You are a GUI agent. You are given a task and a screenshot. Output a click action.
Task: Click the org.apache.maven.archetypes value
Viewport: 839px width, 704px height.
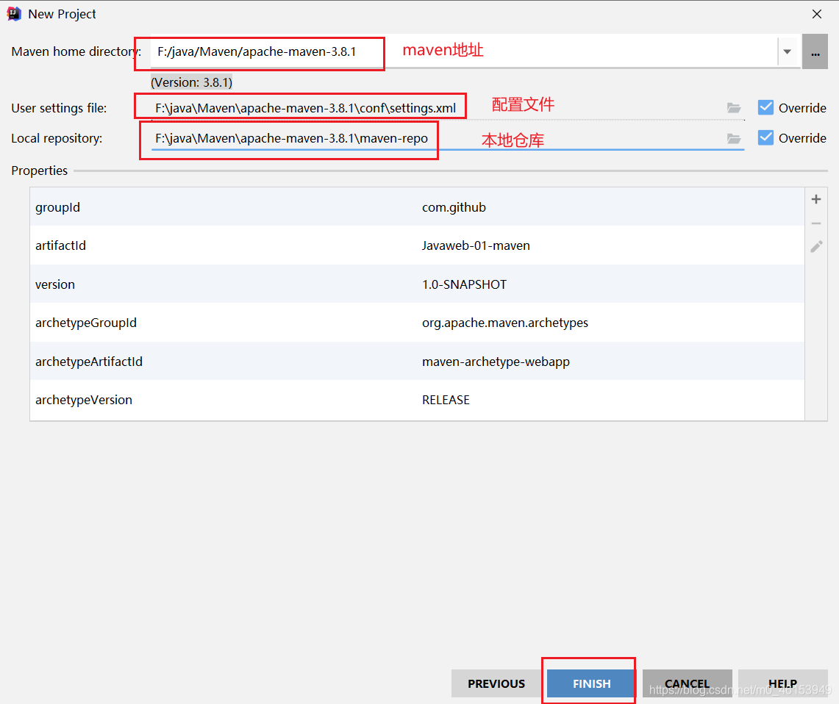pyautogui.click(x=504, y=323)
